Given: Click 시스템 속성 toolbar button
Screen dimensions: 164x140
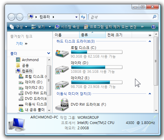Looking at the screenshot, I should 67,27.
